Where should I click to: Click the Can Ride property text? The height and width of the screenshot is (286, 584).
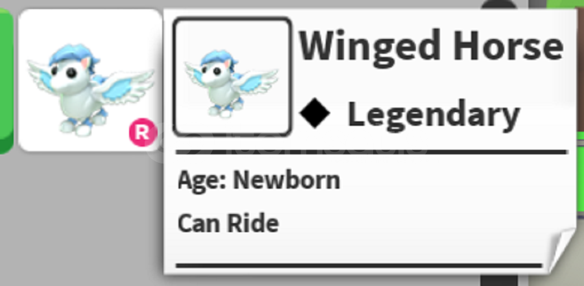228,224
